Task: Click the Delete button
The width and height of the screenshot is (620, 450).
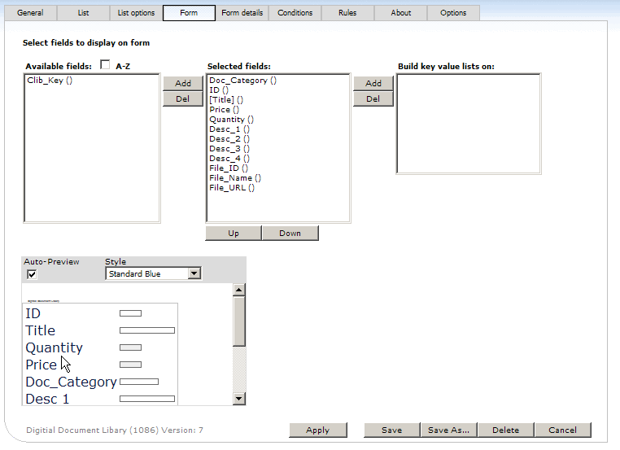Action: click(506, 430)
